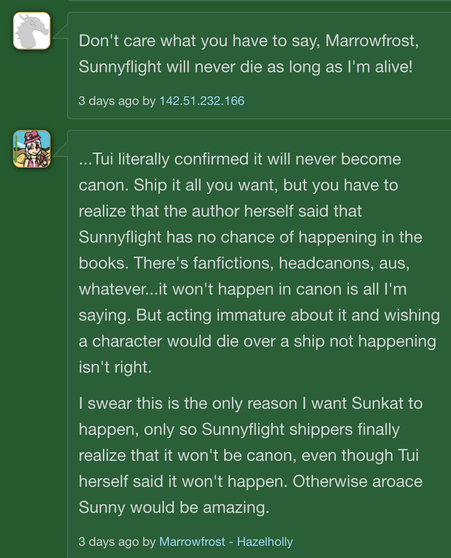Click the word "Marrowfrost," in the first comment
Viewport: 451px width, 558px height.
pos(372,41)
